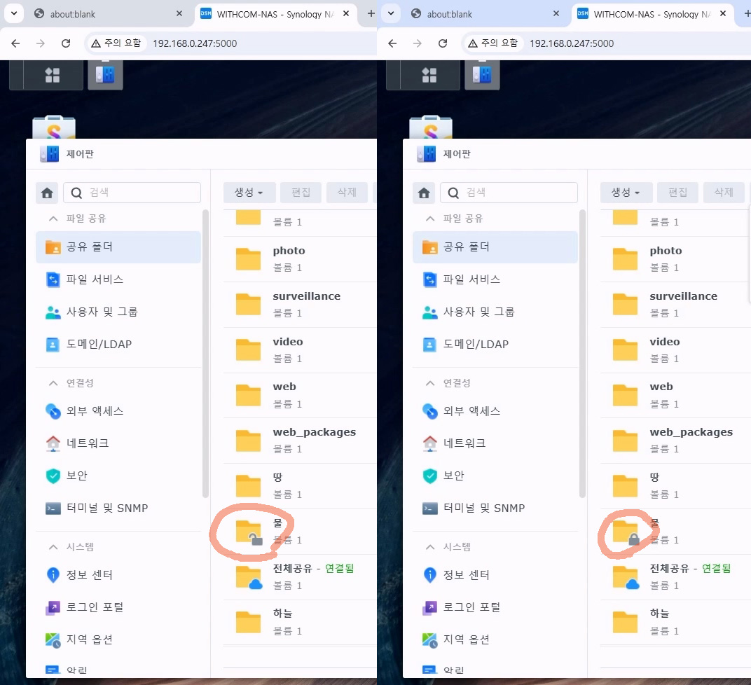Click left sidebar vertical scrollbar

coord(205,350)
